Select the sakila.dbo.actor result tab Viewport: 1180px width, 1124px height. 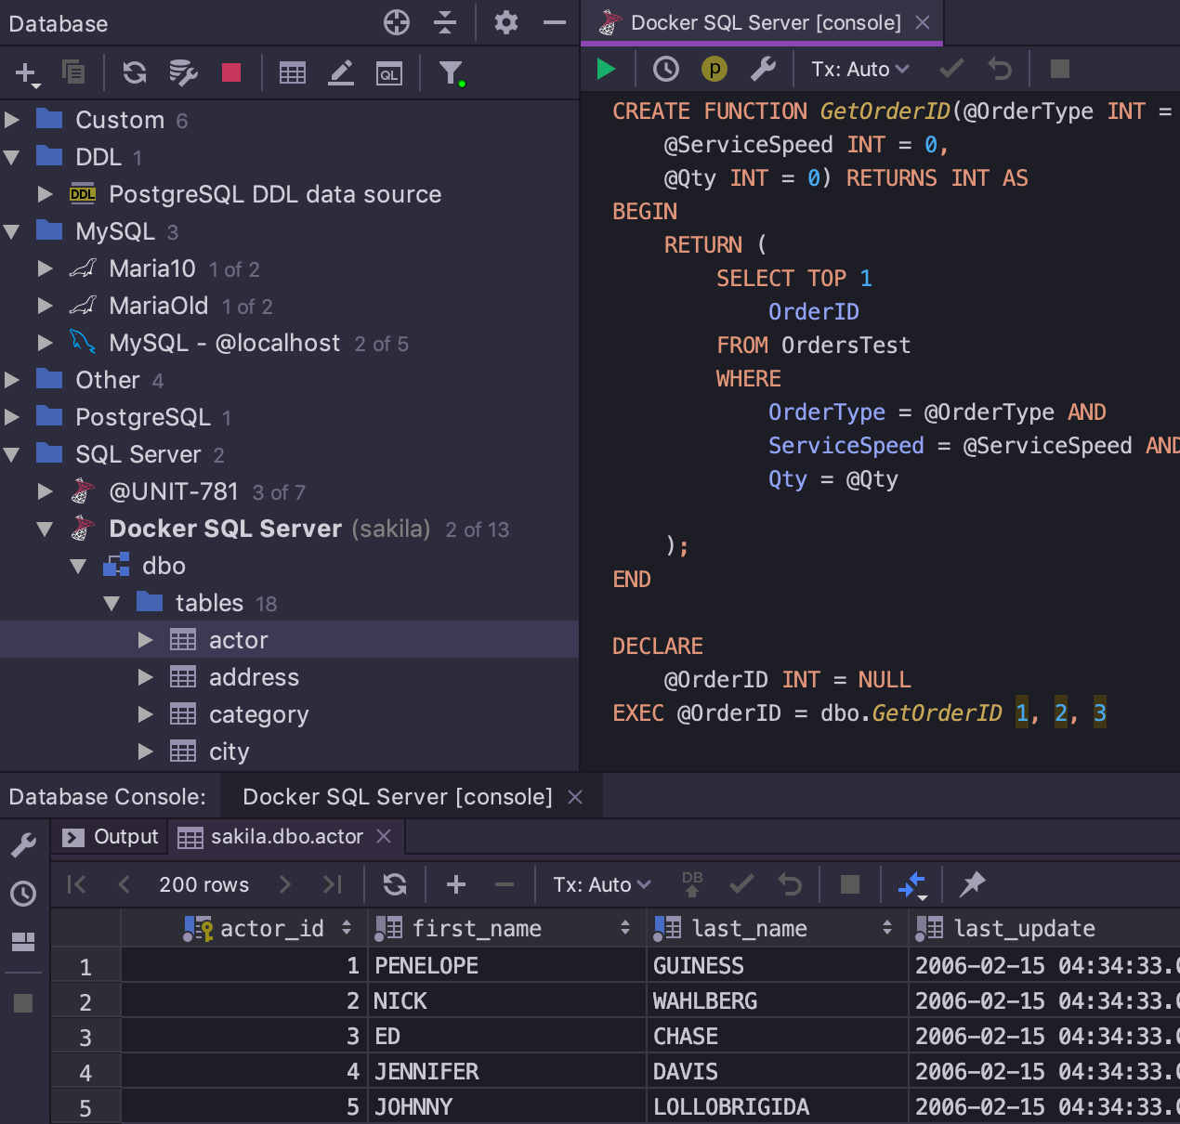click(x=287, y=837)
